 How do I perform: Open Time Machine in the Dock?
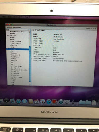point(61,102)
